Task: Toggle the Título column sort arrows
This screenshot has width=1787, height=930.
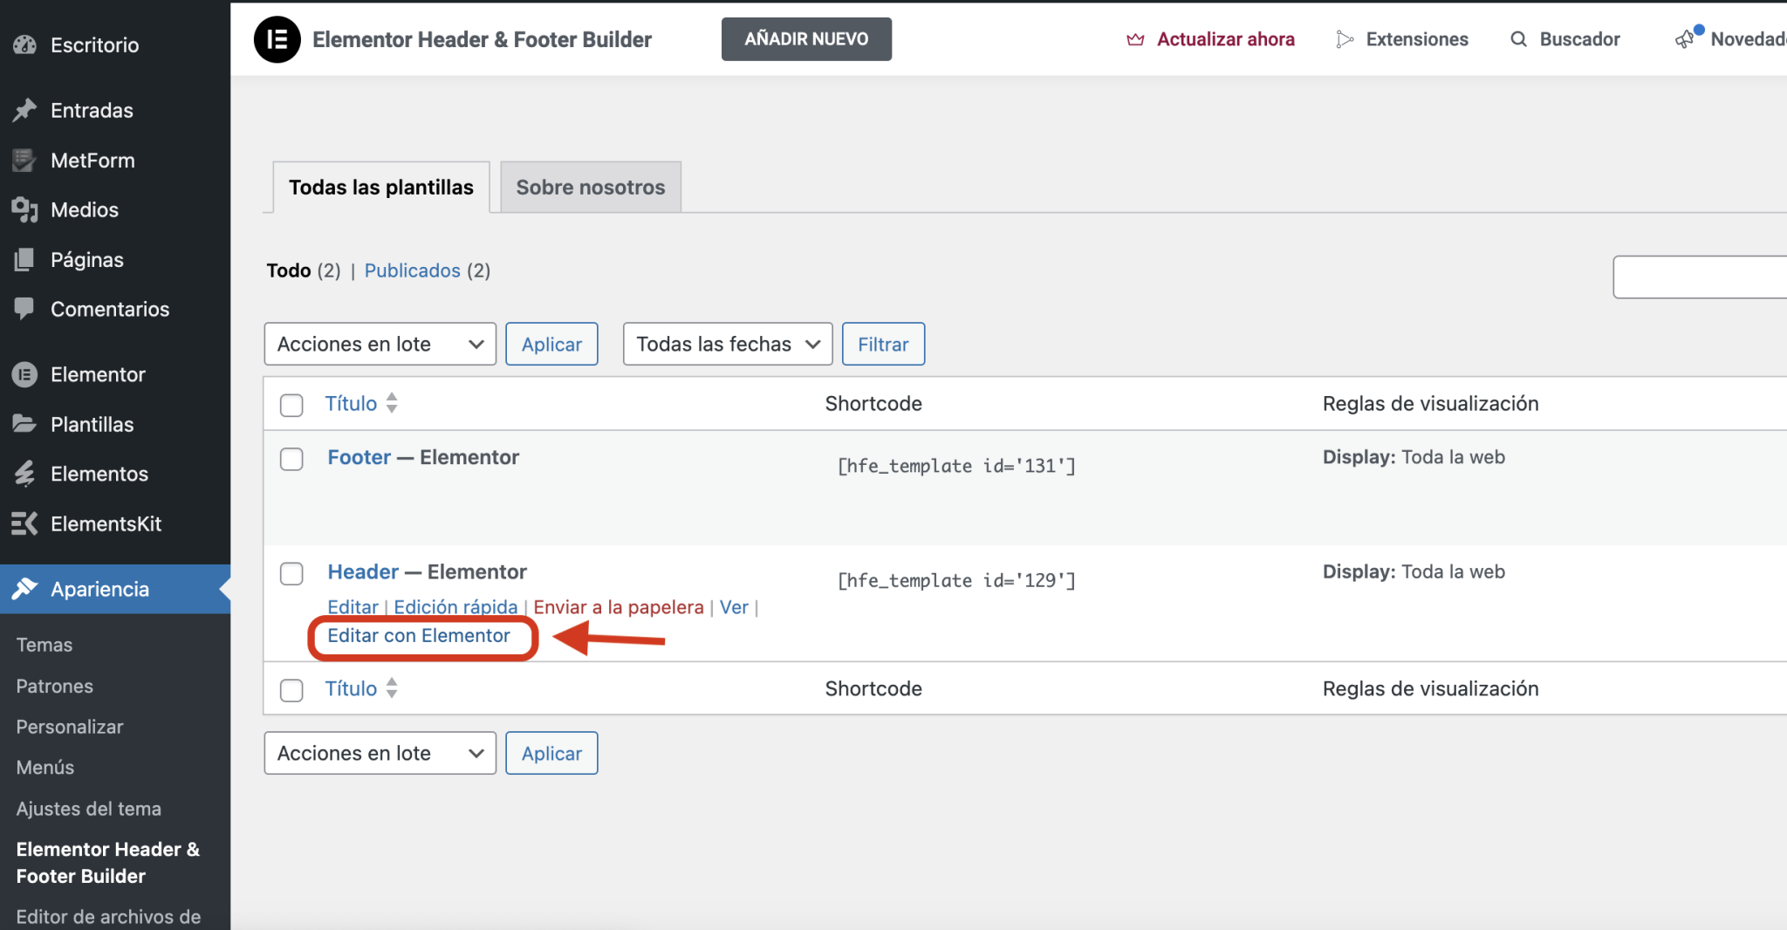Action: 391,403
